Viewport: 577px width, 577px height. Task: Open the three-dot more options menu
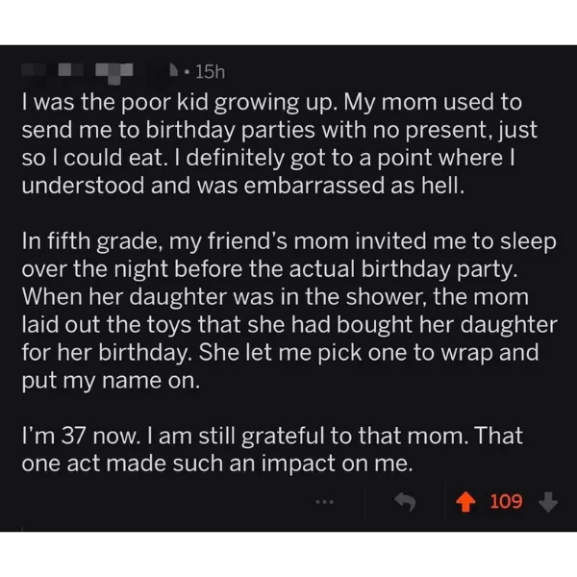325,502
